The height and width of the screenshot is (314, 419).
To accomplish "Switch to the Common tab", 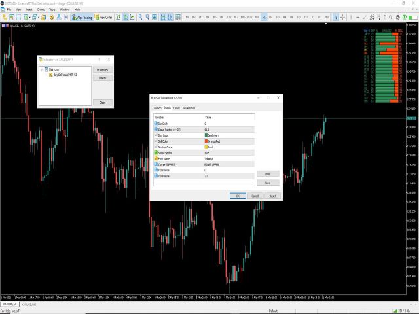I will pyautogui.click(x=157, y=108).
